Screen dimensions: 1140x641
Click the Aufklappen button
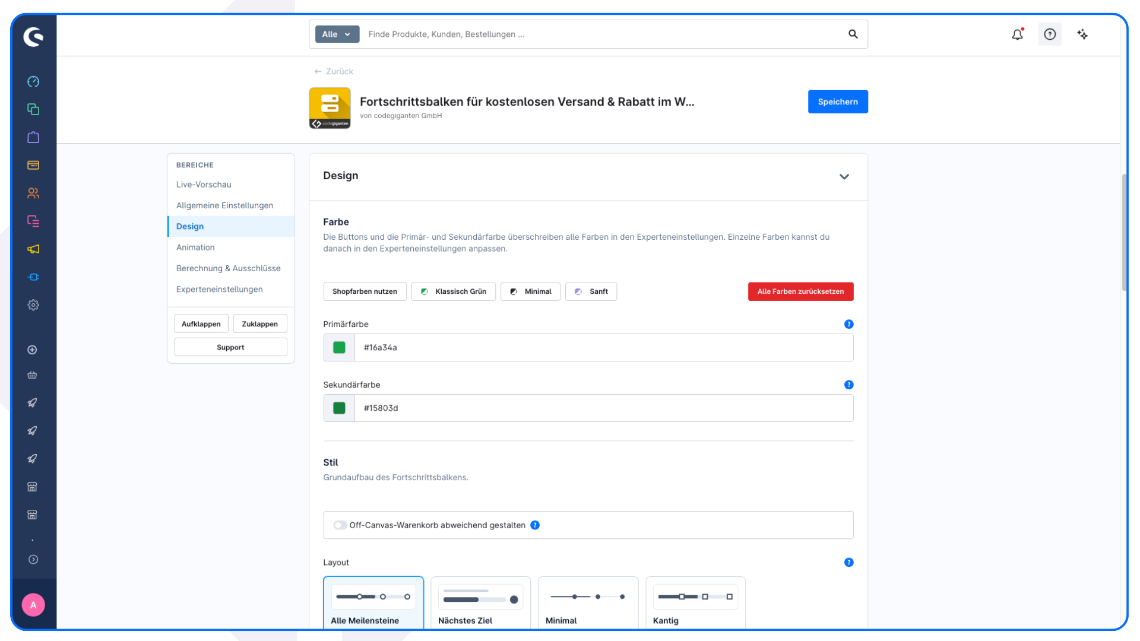click(201, 324)
